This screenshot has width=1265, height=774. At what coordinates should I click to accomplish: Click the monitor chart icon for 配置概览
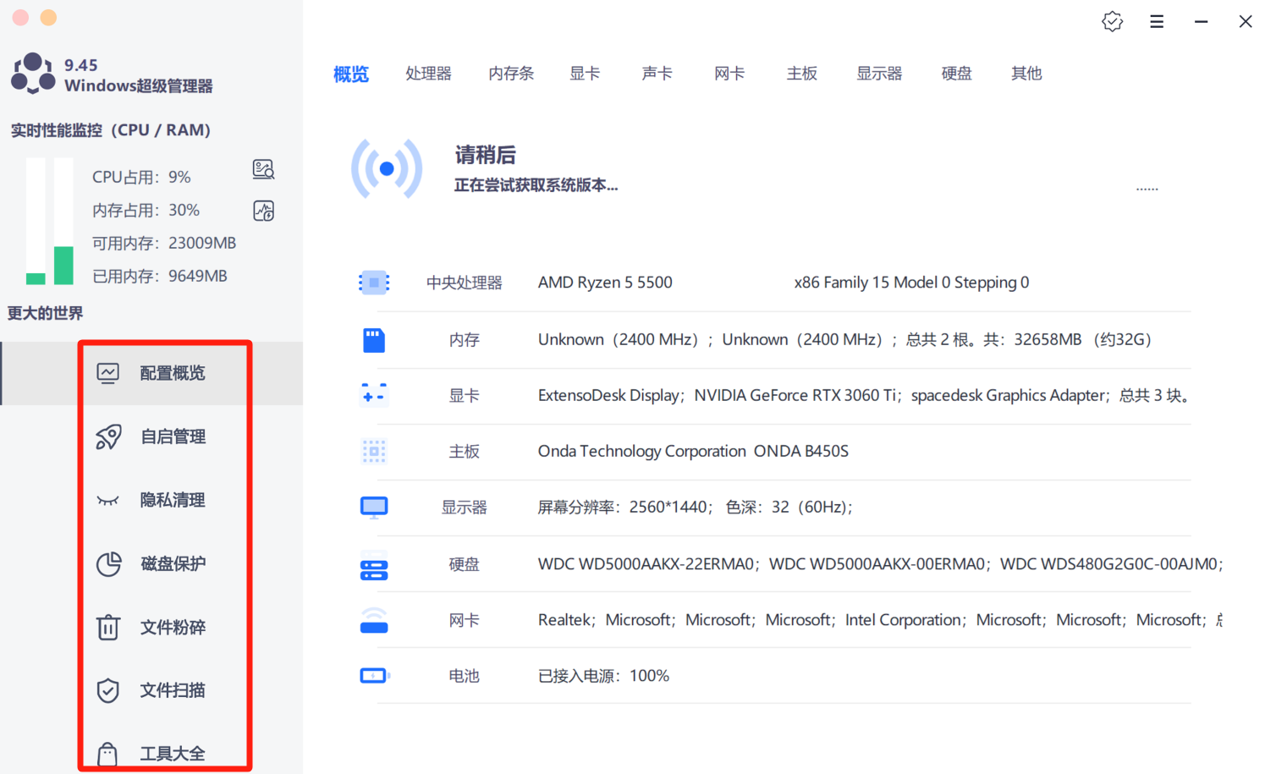[x=107, y=373]
